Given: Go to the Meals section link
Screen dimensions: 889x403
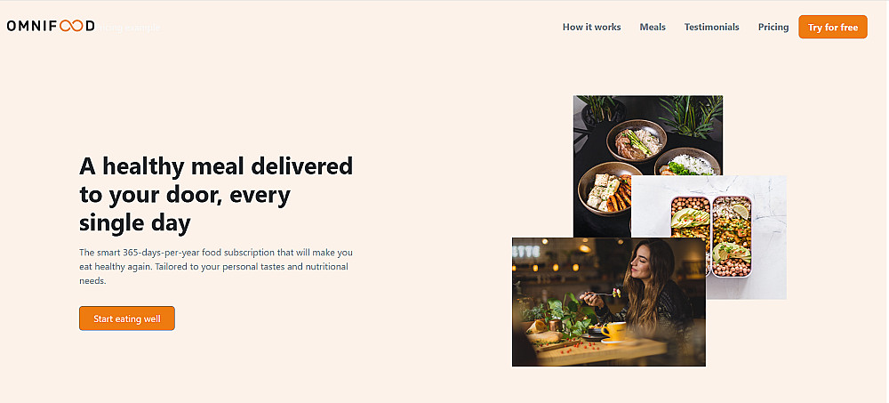Looking at the screenshot, I should tap(653, 27).
